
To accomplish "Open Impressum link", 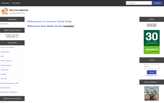I will pyautogui.click(x=5, y=70).
